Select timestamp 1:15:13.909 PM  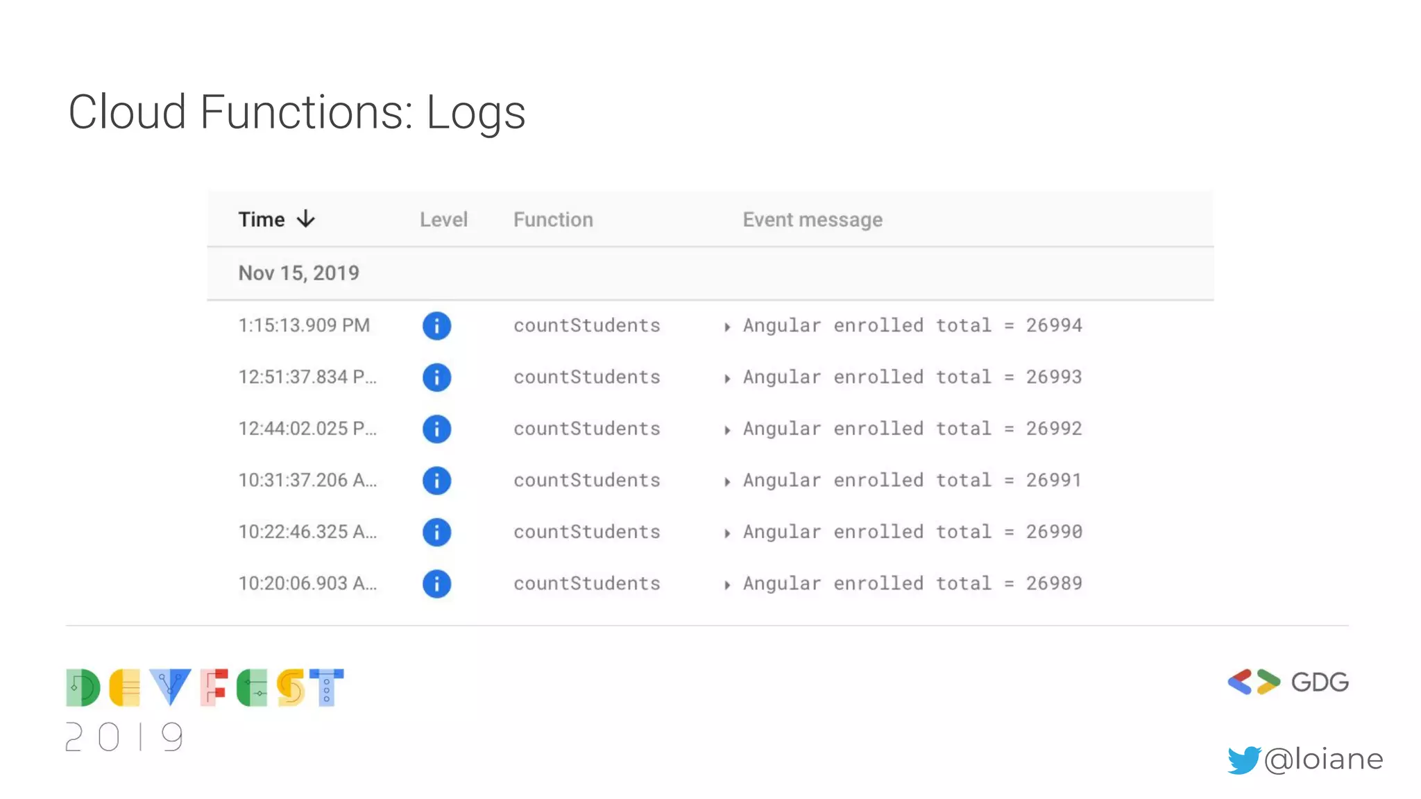coord(304,325)
